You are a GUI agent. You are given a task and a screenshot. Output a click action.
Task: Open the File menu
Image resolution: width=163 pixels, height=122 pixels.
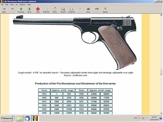[x=2, y=5]
